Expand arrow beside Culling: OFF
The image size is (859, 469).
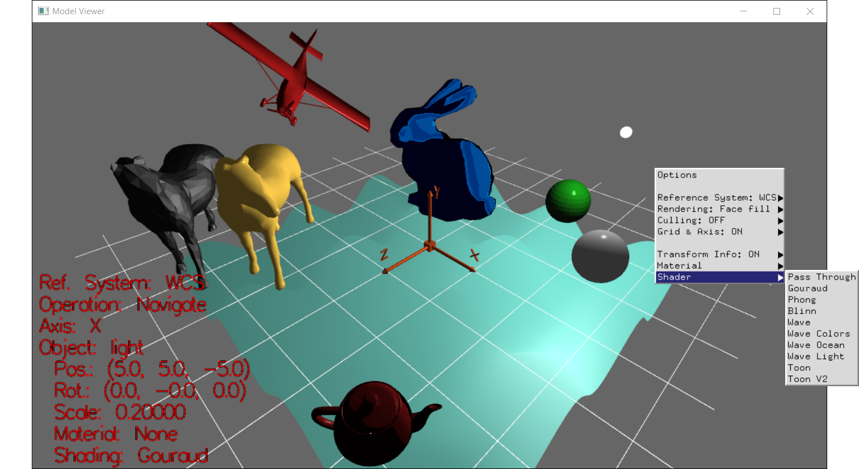780,221
